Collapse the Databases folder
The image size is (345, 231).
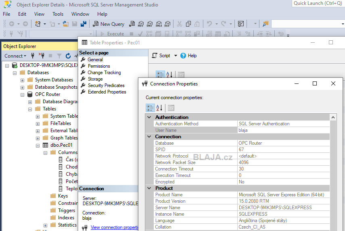coord(15,73)
